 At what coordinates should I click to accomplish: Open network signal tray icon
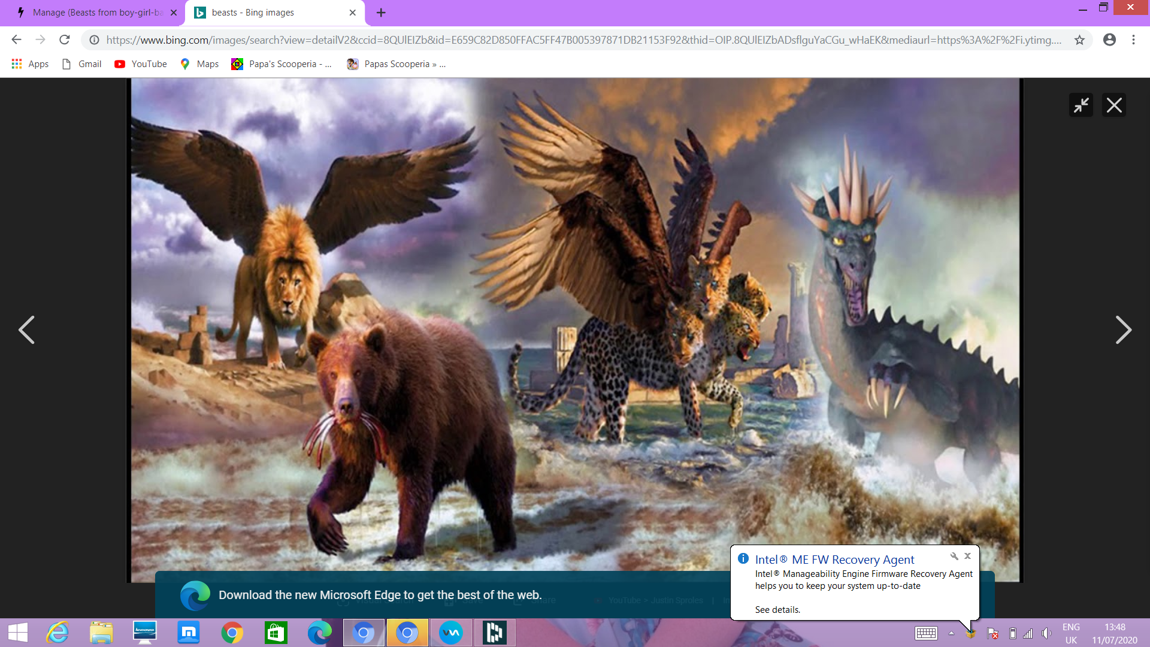pos(1028,633)
